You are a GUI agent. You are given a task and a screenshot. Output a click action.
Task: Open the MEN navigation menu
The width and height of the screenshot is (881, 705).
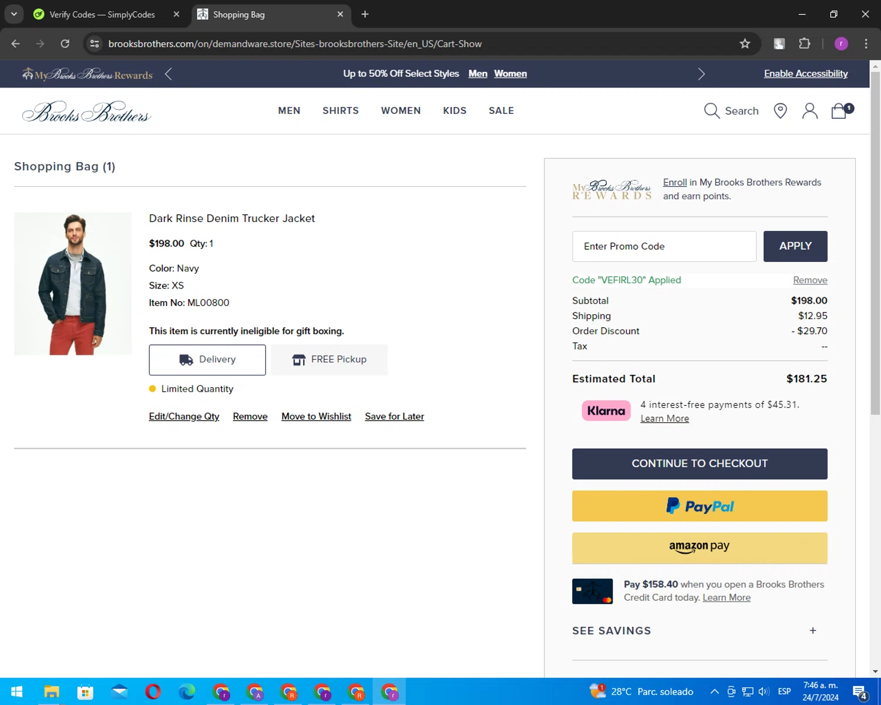point(289,110)
